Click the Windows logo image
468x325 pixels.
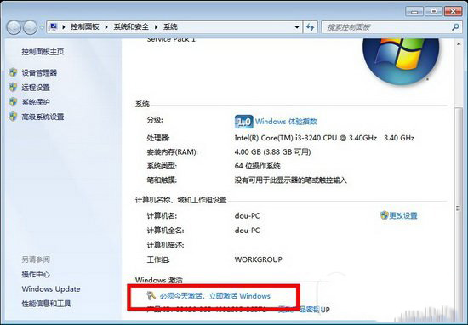point(400,61)
